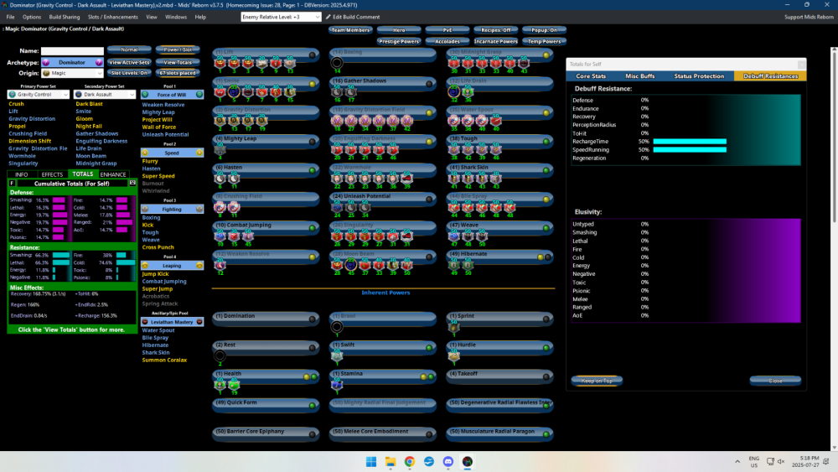This screenshot has height=472, width=838.
Task: Switch to the Status Protection tab
Action: pos(699,76)
